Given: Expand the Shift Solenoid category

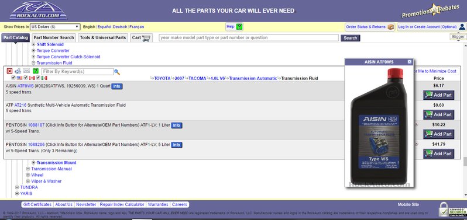Looking at the screenshot, I should tap(34, 44).
